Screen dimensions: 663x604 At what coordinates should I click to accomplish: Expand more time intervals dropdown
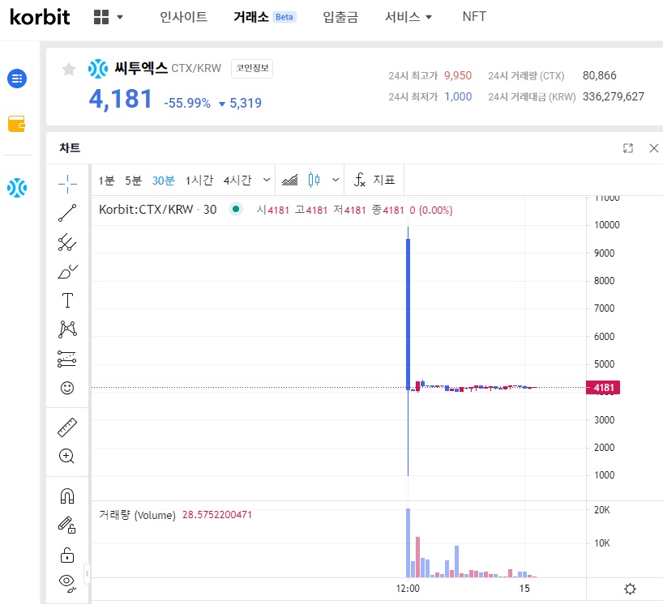pos(267,180)
